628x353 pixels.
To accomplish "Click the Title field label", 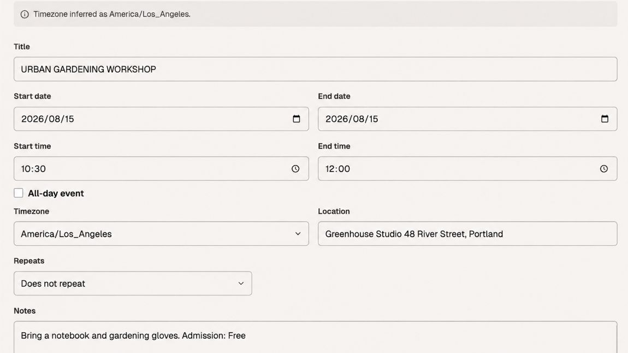I will (x=22, y=46).
